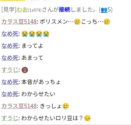Click the first loudly crying emoji
This screenshot has width=131, height=125.
click(25, 34)
